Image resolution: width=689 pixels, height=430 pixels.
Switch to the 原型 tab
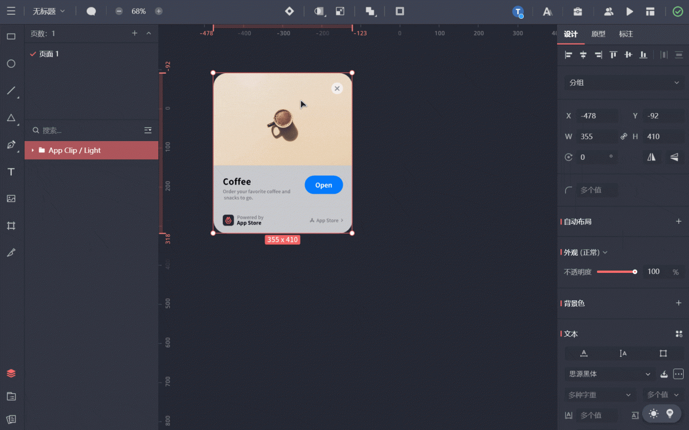[x=598, y=34]
